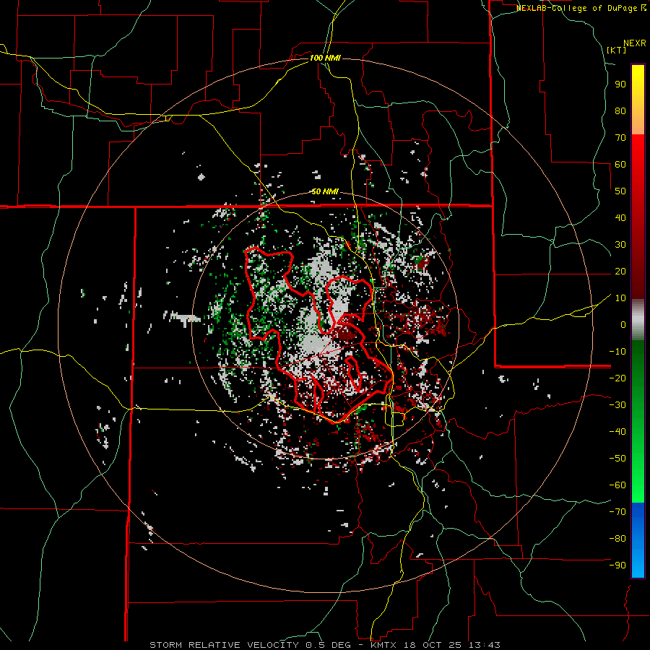The width and height of the screenshot is (650, 650).
Task: Click the -40 value on the velocity scale
Action: click(x=617, y=432)
